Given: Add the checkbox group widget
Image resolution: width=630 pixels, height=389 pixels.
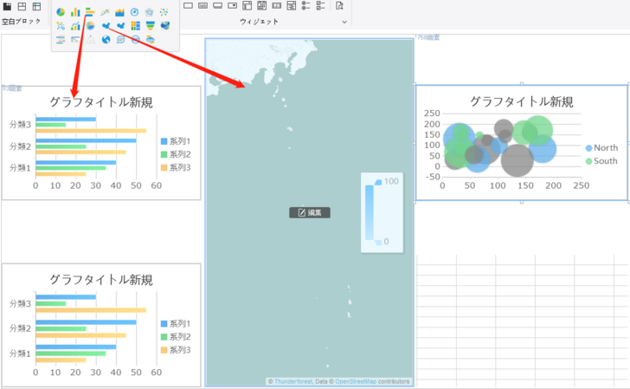Looking at the screenshot, I should [321, 6].
